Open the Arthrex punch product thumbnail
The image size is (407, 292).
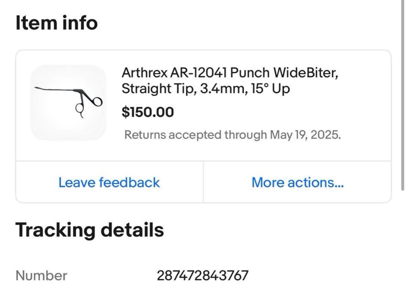pos(68,103)
